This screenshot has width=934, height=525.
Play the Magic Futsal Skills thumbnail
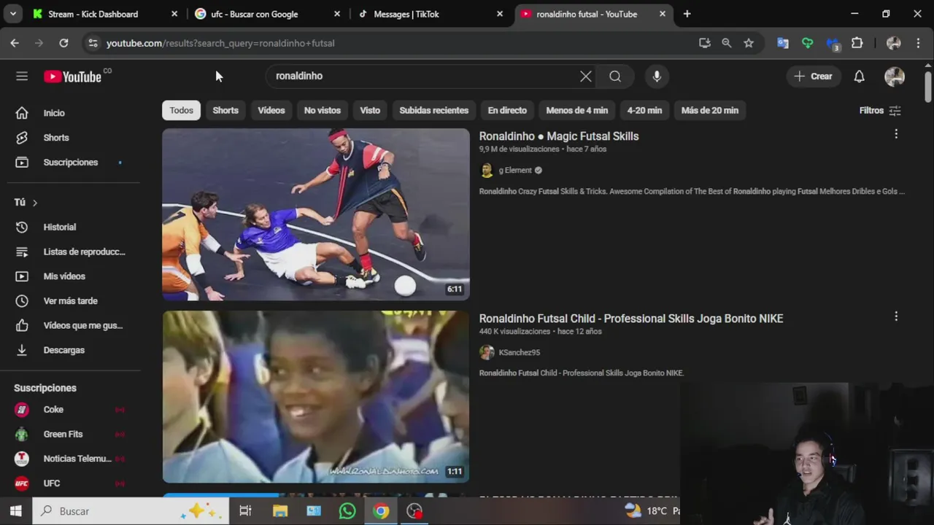point(316,214)
